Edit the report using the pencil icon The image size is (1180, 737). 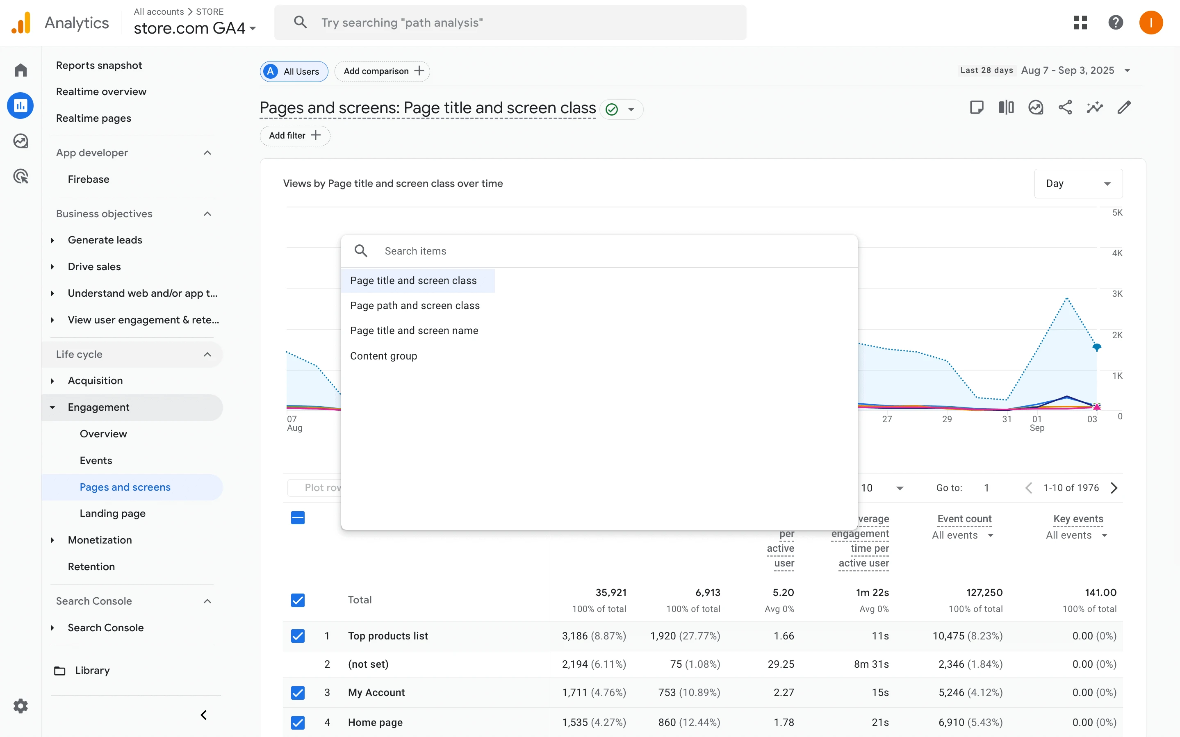tap(1124, 107)
